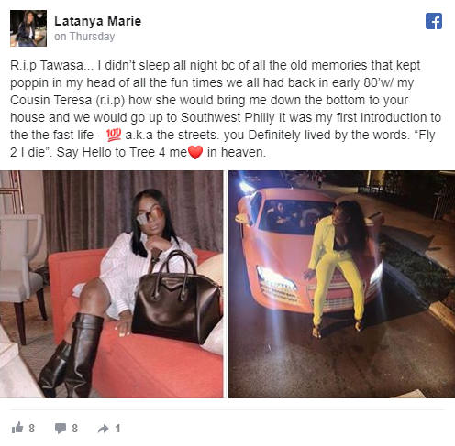
Task: Click the red heart emoji in text
Action: pyautogui.click(x=195, y=152)
